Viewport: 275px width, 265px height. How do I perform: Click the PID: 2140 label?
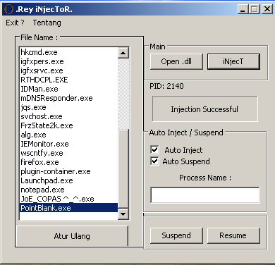pos(166,86)
